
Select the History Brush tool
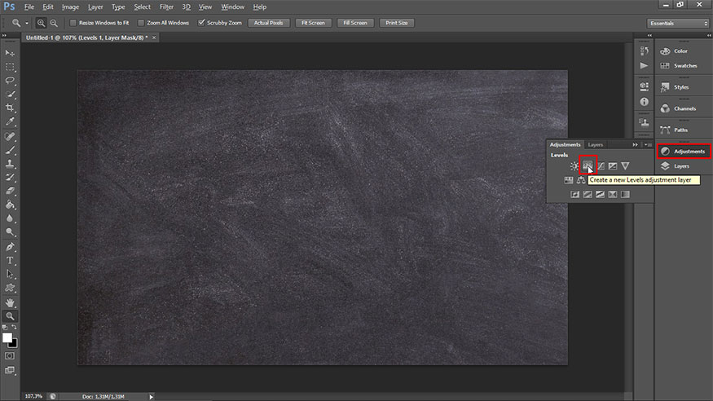[10, 178]
